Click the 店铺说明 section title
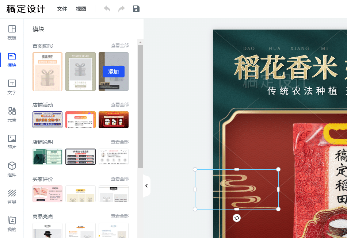Viewport: 347px width, 238px height. point(43,142)
